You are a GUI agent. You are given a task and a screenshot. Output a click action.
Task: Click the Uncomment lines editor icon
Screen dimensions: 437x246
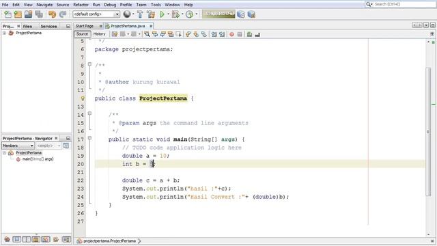257,34
